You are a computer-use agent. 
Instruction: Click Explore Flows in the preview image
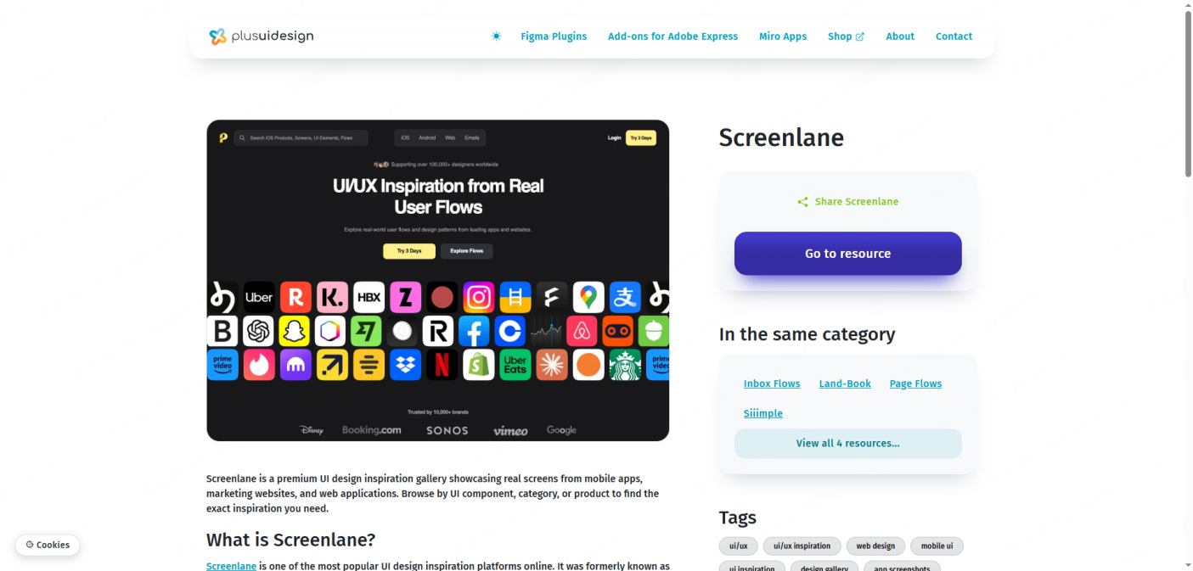(x=466, y=251)
